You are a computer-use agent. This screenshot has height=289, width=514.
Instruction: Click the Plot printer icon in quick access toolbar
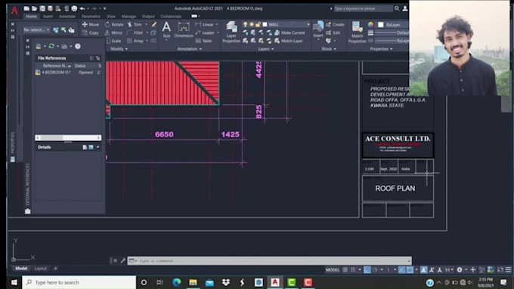click(x=74, y=8)
